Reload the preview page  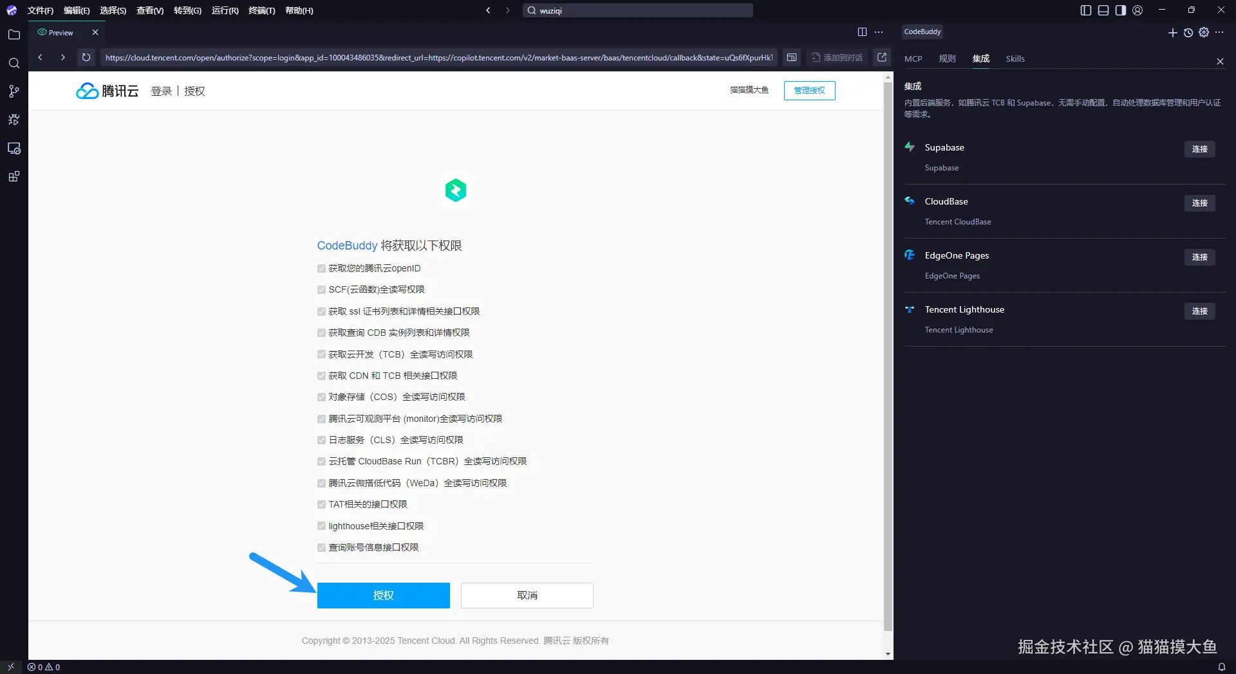[86, 57]
